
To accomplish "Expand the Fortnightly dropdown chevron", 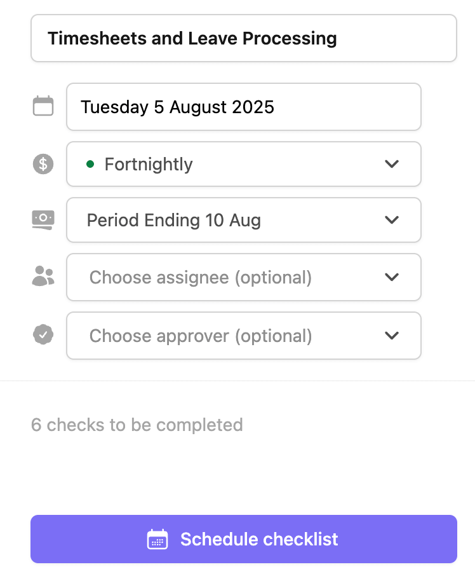I will point(392,164).
